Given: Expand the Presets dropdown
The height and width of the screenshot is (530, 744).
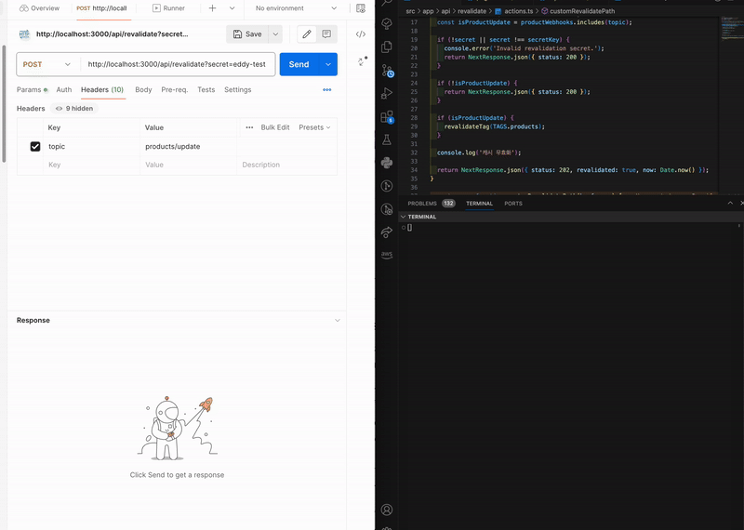Looking at the screenshot, I should tap(315, 127).
